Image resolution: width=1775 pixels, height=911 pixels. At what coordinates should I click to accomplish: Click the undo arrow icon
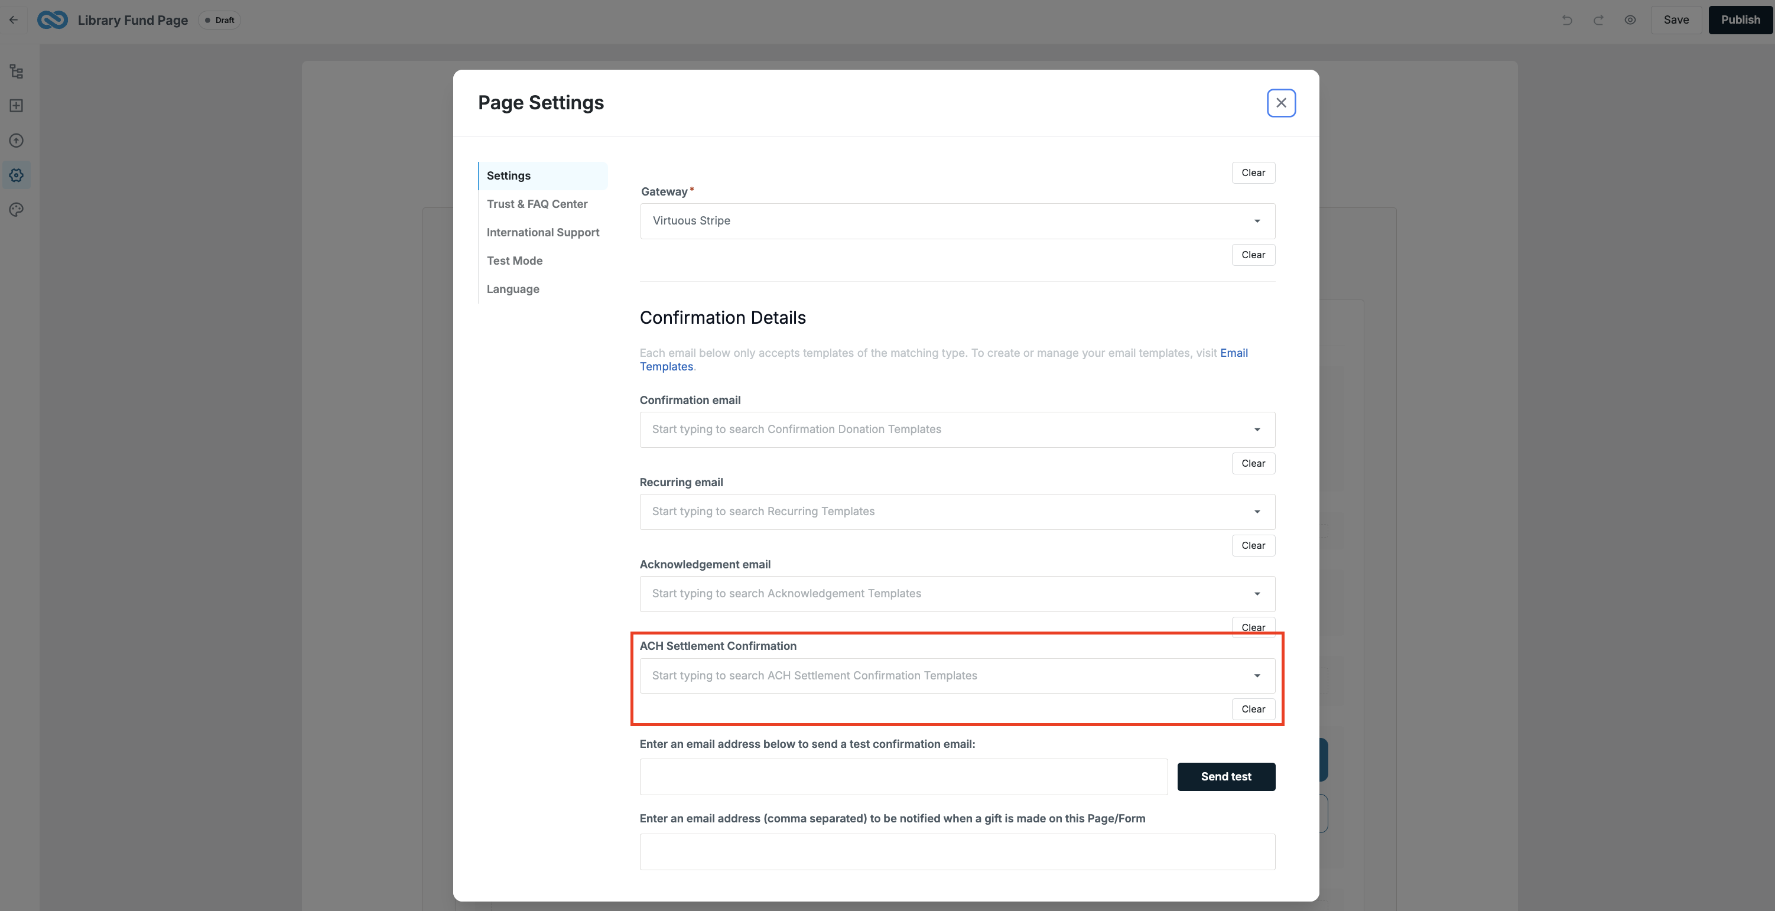[1567, 20]
